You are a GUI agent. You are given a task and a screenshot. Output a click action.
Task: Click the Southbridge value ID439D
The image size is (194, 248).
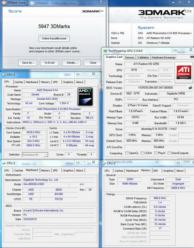coord(59,194)
